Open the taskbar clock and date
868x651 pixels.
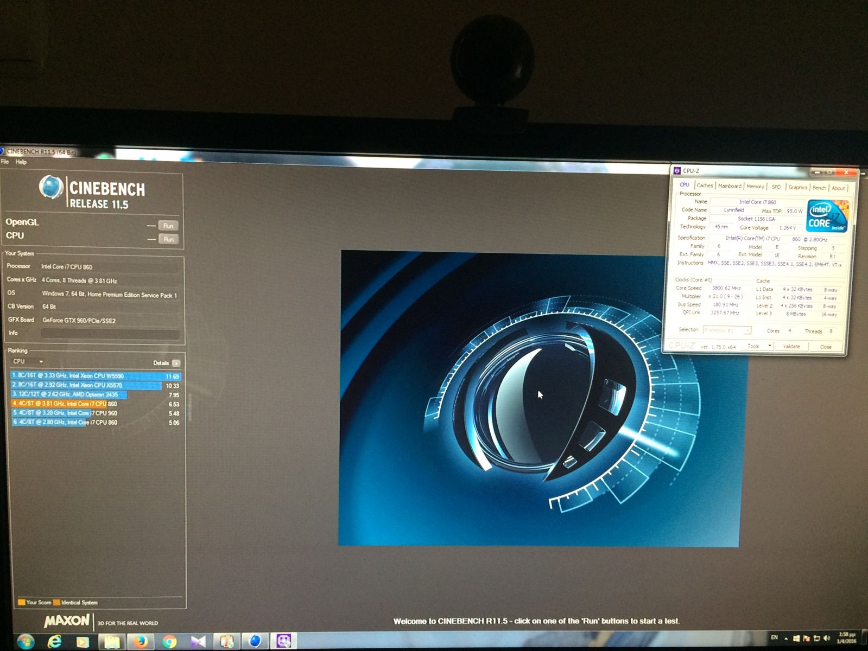point(846,638)
